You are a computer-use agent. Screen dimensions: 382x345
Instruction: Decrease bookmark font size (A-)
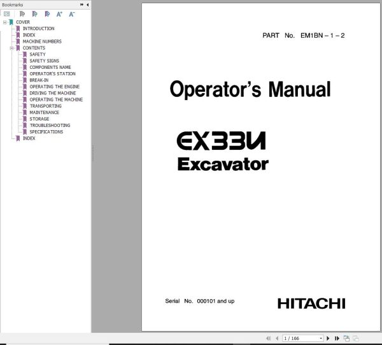pos(71,14)
